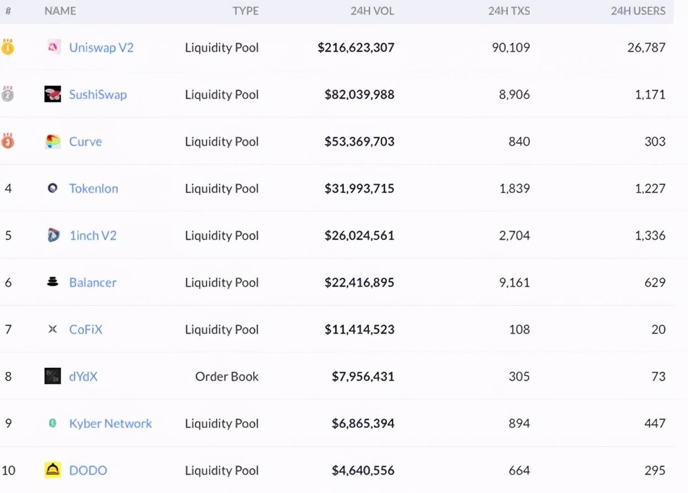The width and height of the screenshot is (688, 493).
Task: Sort by the 24H VOL column header
Action: coord(373,11)
